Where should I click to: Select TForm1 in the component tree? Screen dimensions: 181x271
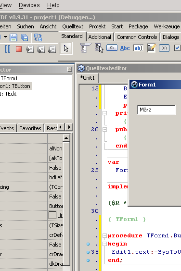point(9,78)
